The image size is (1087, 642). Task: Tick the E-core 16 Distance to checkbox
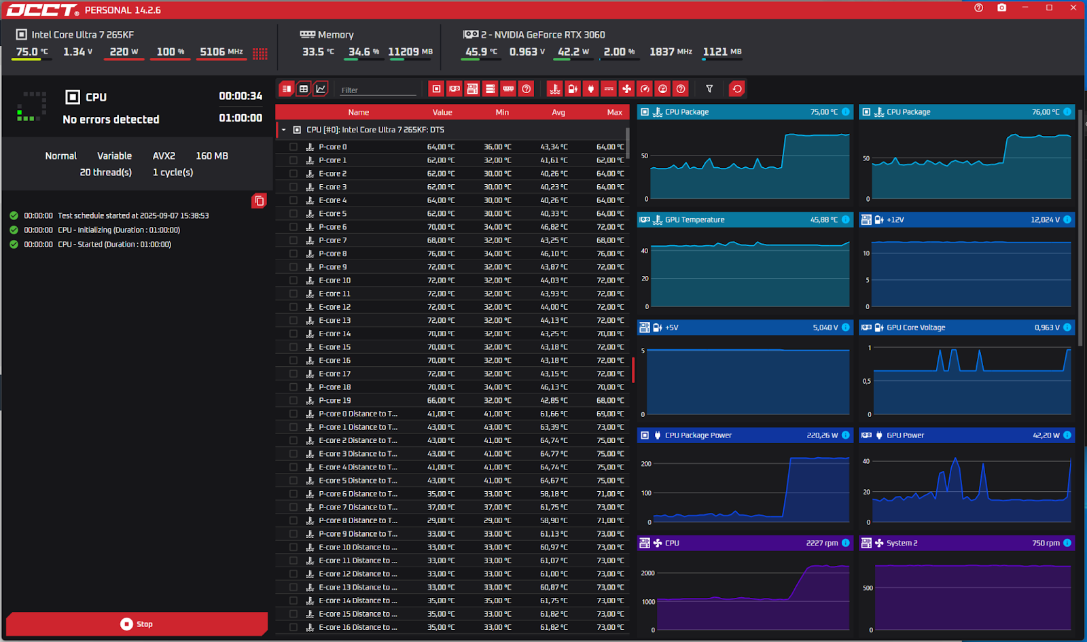tap(293, 628)
